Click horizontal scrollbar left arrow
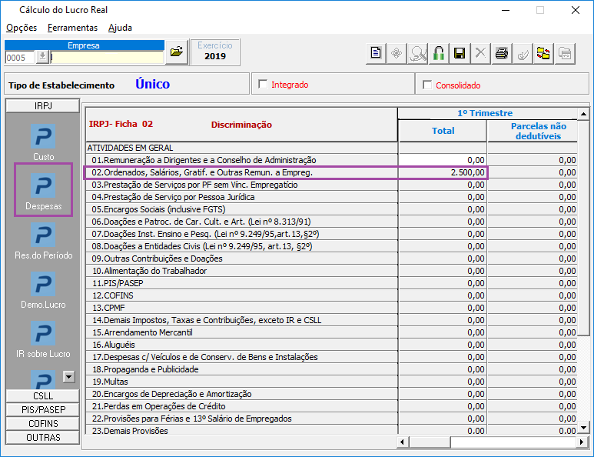 tap(403, 442)
